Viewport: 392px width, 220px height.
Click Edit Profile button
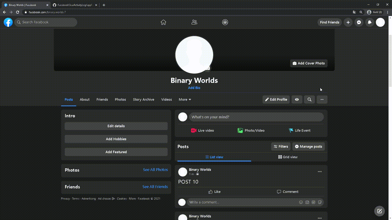point(276,100)
